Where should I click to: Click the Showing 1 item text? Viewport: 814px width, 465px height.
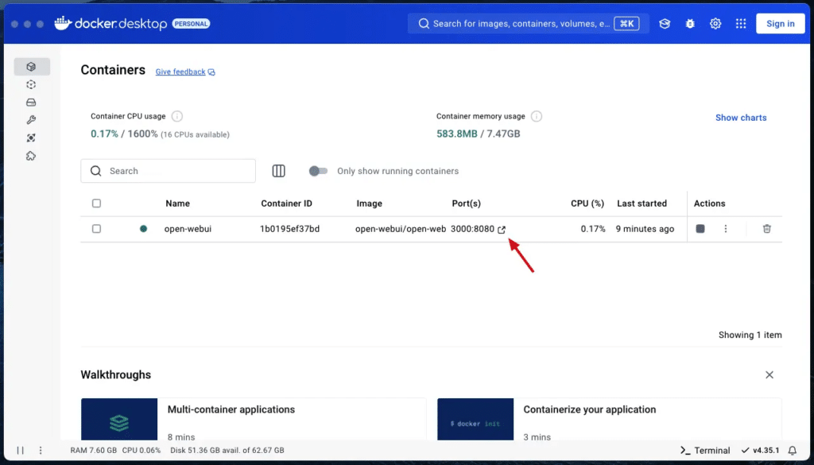[750, 335]
